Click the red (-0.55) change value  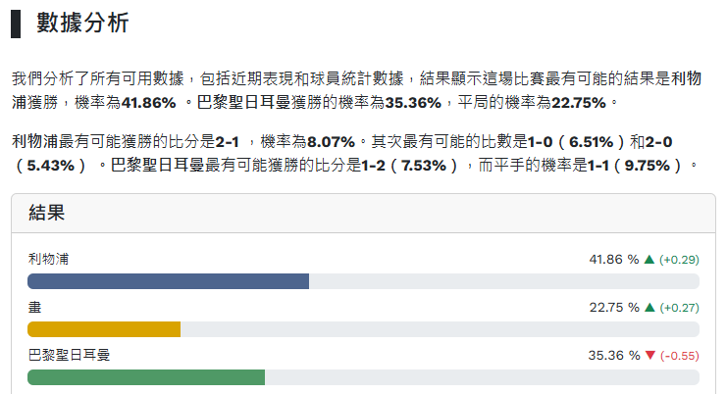(679, 355)
